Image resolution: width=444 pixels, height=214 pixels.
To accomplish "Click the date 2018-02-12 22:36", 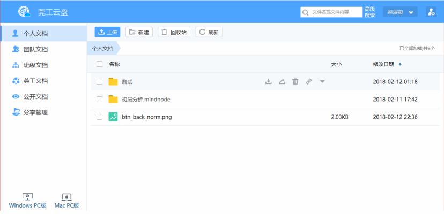I will tap(395, 117).
